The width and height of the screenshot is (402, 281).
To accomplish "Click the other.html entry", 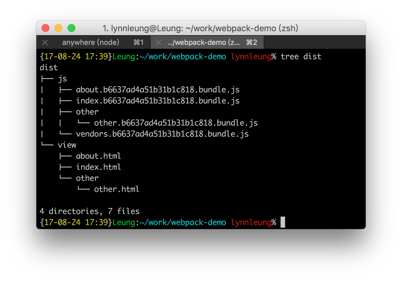I will pos(117,189).
